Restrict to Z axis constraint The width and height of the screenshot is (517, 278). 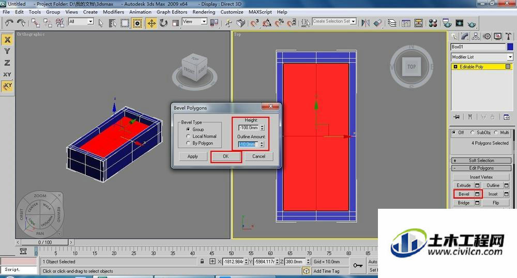[x=7, y=63]
